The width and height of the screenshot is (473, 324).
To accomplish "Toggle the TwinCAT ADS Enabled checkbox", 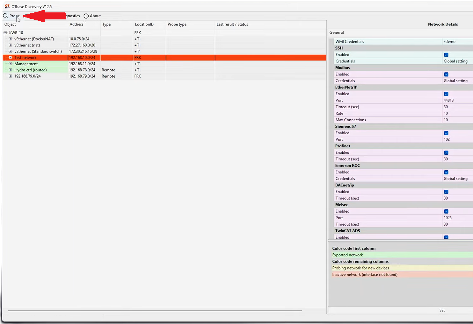I will [x=446, y=237].
